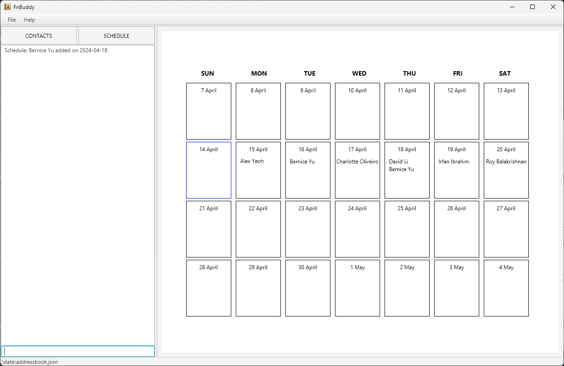Minimize the FnBuddy window

512,7
